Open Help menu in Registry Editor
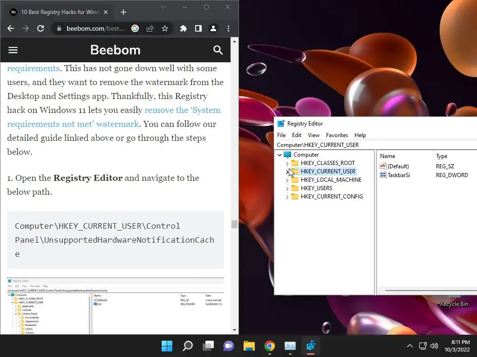This screenshot has width=477, height=357. pos(360,135)
